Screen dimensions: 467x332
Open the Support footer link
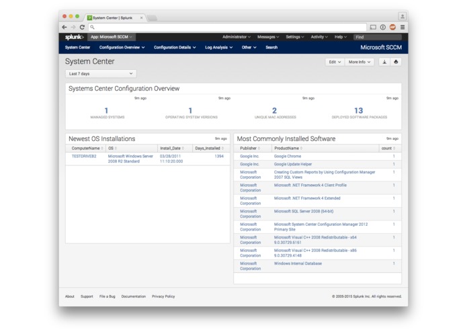pos(87,296)
